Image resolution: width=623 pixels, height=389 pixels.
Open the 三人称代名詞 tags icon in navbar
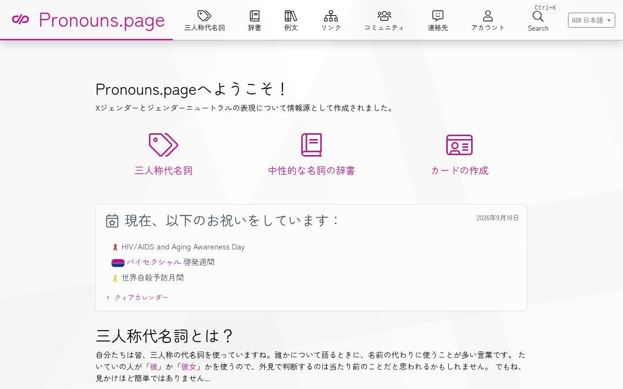[x=204, y=16]
